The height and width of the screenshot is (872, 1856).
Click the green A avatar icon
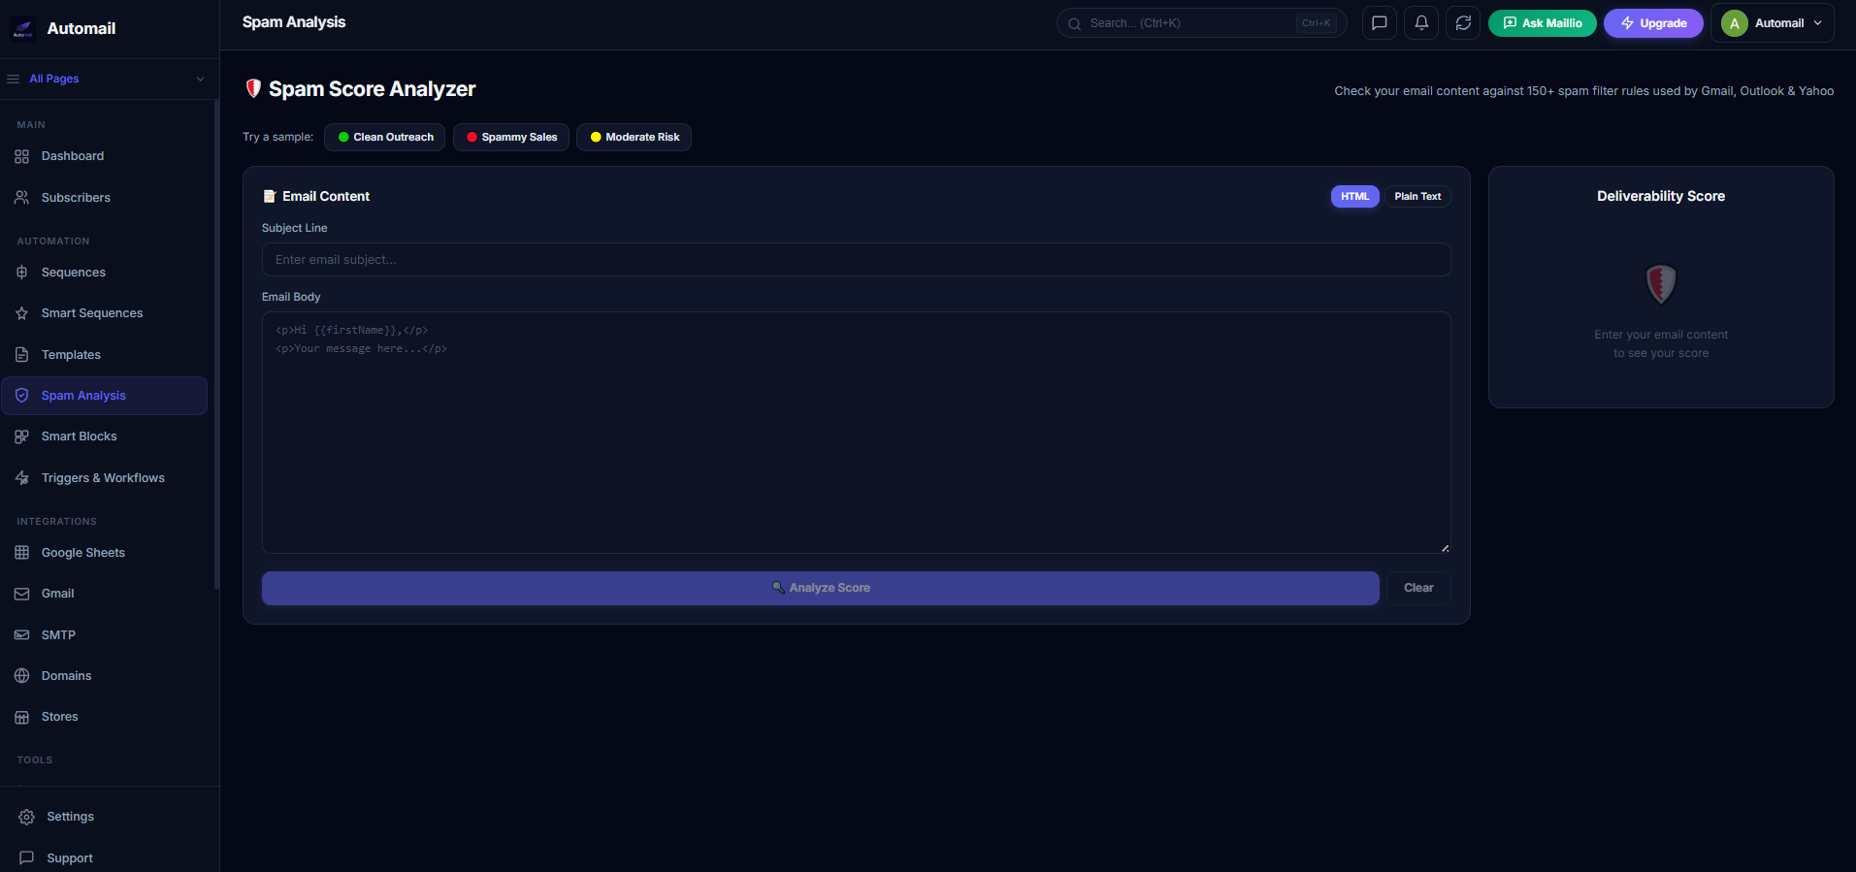click(x=1735, y=23)
